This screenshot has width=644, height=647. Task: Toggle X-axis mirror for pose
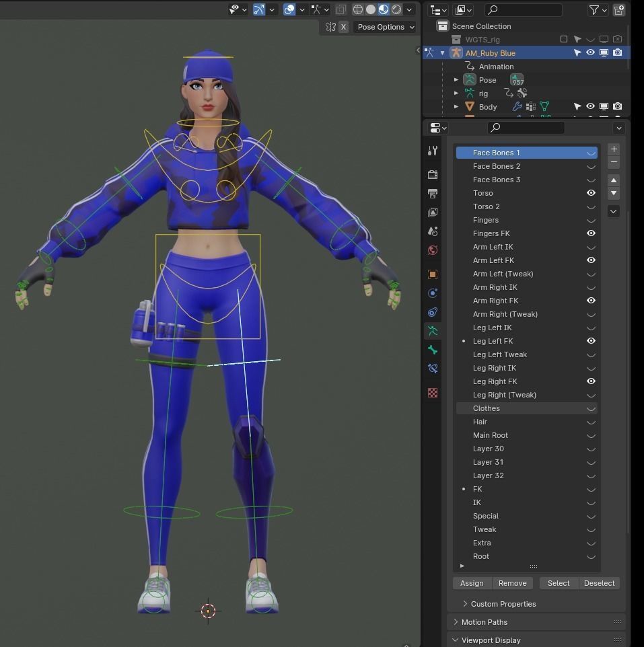tap(343, 27)
